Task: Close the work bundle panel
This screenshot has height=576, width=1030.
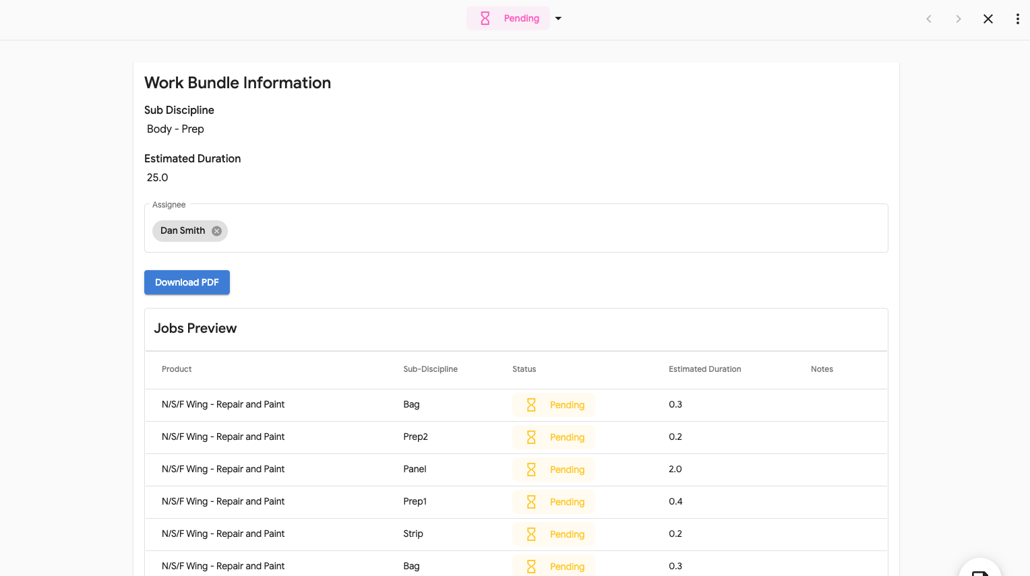Action: (988, 19)
